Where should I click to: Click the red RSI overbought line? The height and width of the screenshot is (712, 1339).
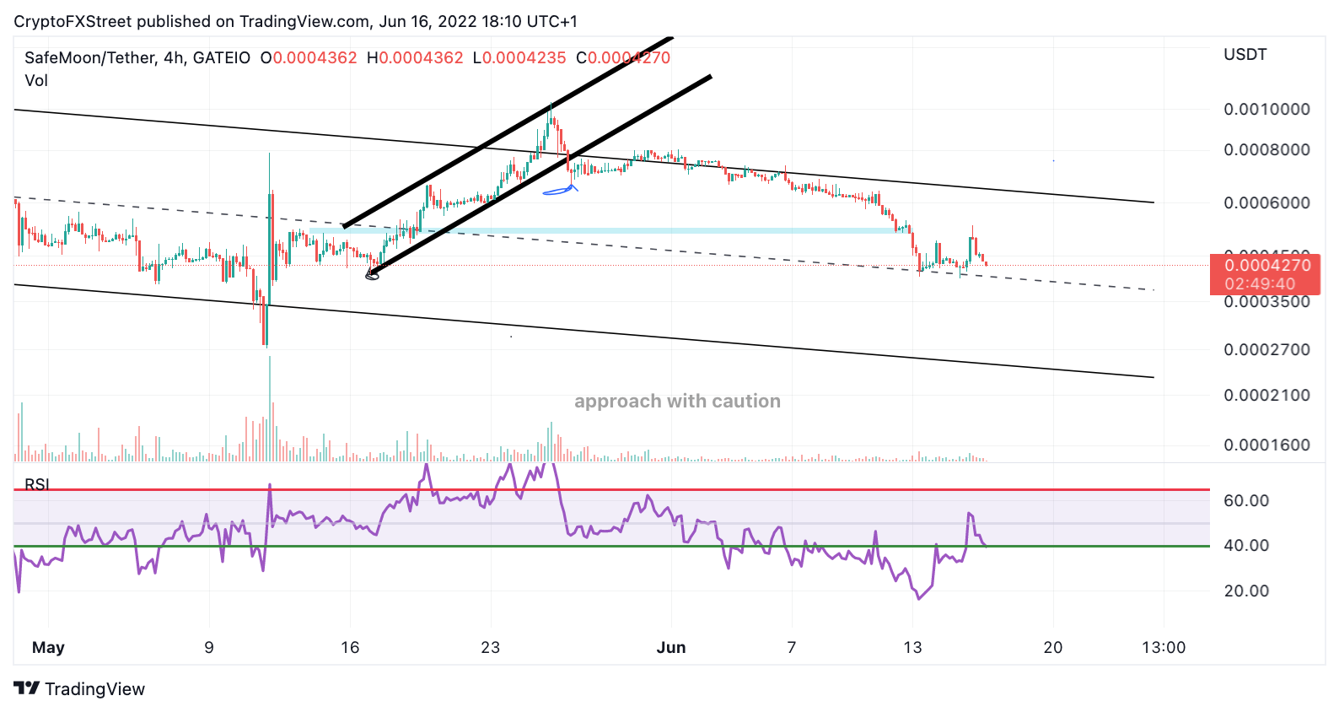pos(611,489)
